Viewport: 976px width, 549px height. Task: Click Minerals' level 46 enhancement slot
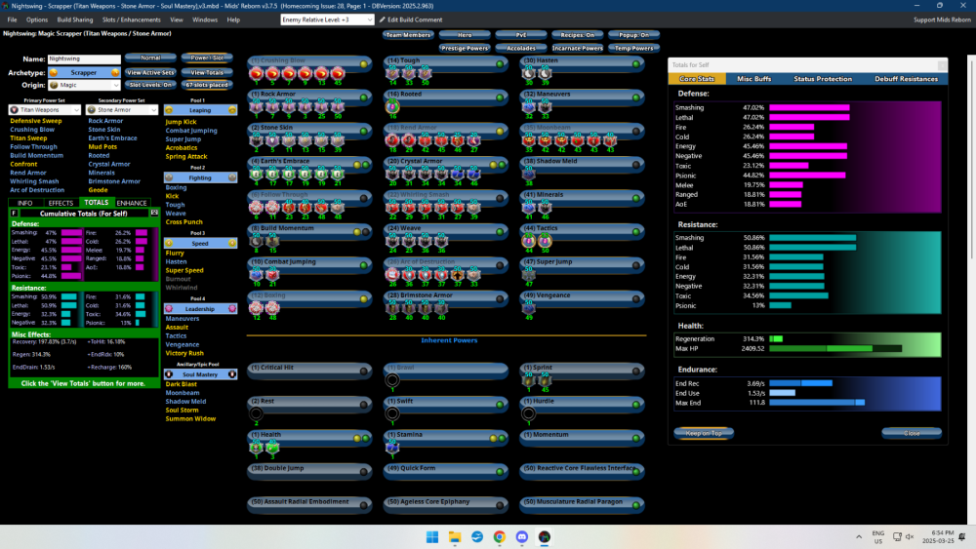(545, 208)
